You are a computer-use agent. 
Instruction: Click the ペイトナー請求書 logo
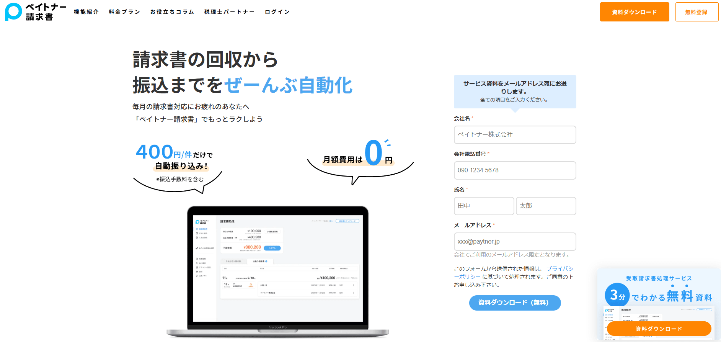35,12
